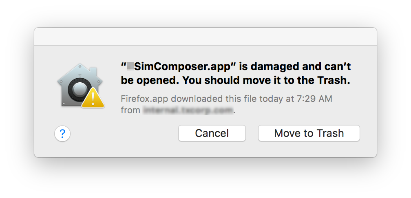The height and width of the screenshot is (198, 411).
Task: Click the blurred download source URL
Action: click(x=188, y=110)
